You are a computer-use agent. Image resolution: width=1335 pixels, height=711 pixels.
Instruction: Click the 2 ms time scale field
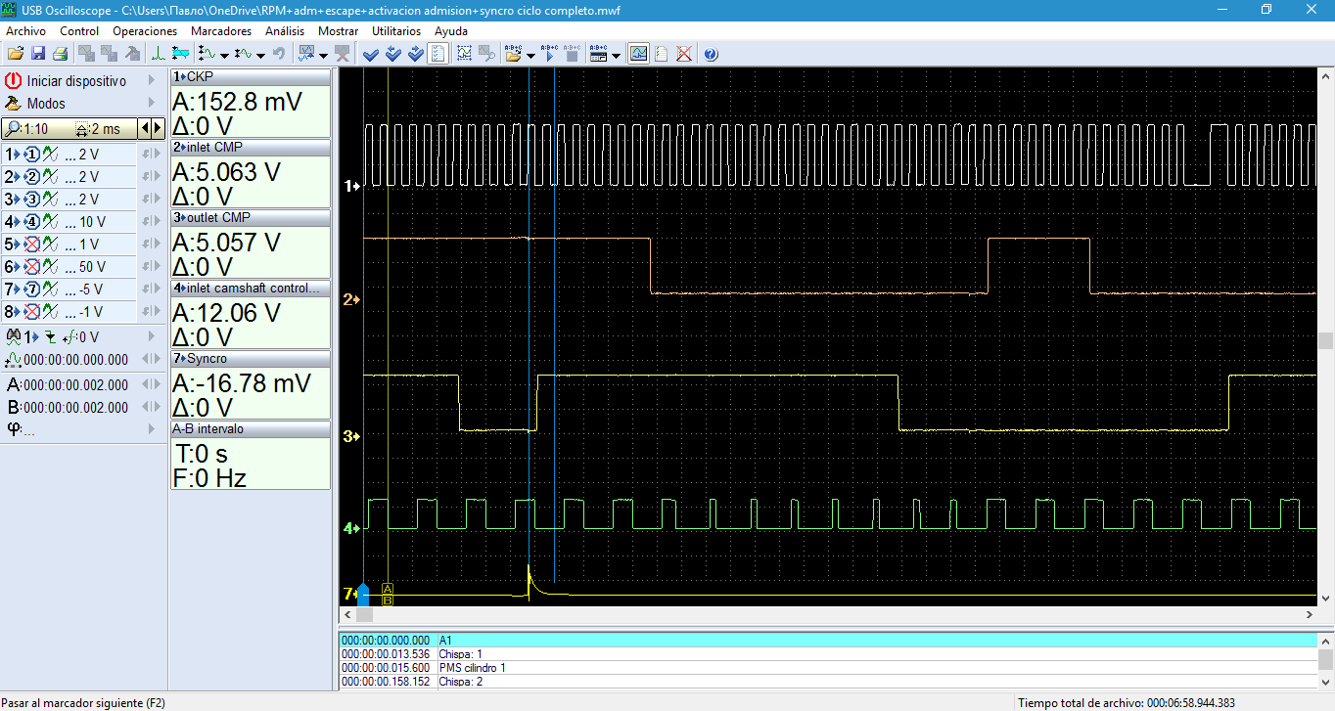point(103,129)
